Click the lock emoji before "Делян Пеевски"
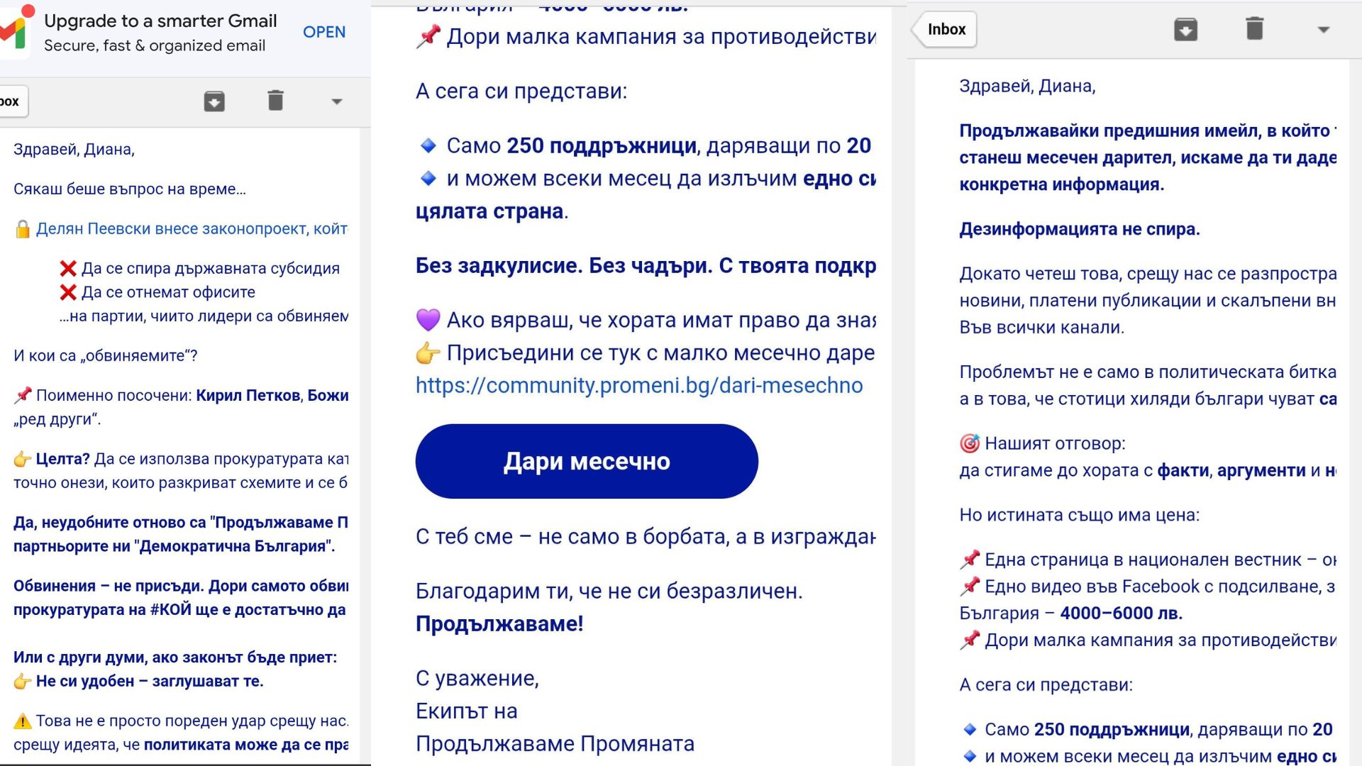Viewport: 1362px width, 766px height. point(23,228)
